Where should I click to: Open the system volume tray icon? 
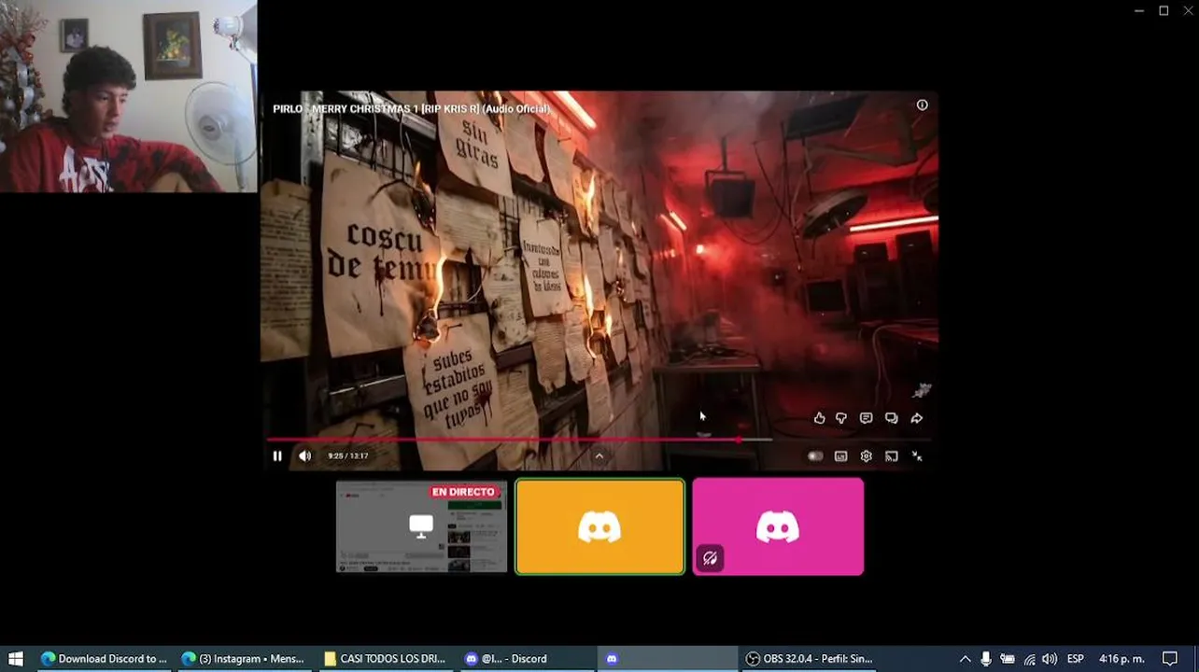pyautogui.click(x=1050, y=659)
